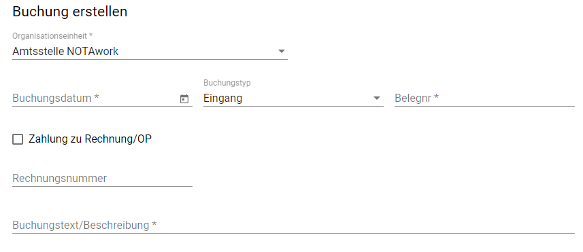
Task: Select the 'Amtsstelle NOTAwork' value field
Action: [x=150, y=51]
